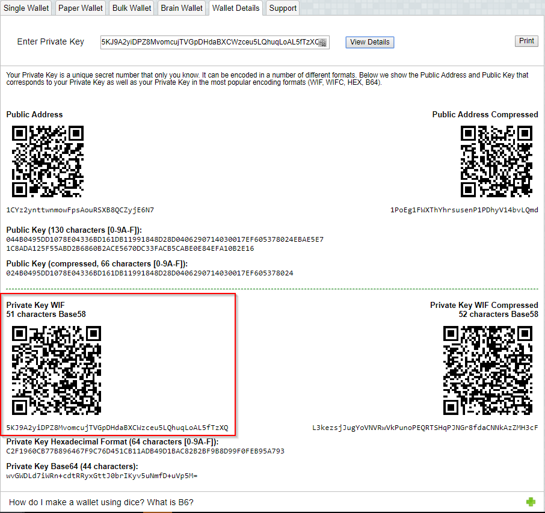The height and width of the screenshot is (513, 545).
Task: Click the 130-character public key value
Action: pyautogui.click(x=165, y=244)
